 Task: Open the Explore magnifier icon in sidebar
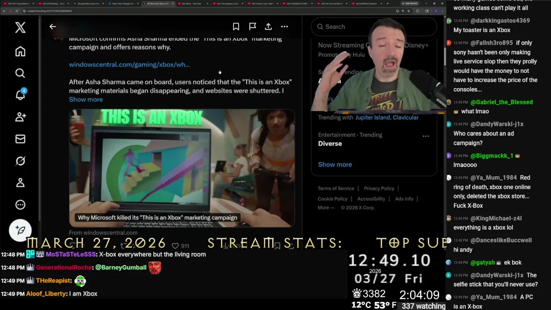[20, 73]
